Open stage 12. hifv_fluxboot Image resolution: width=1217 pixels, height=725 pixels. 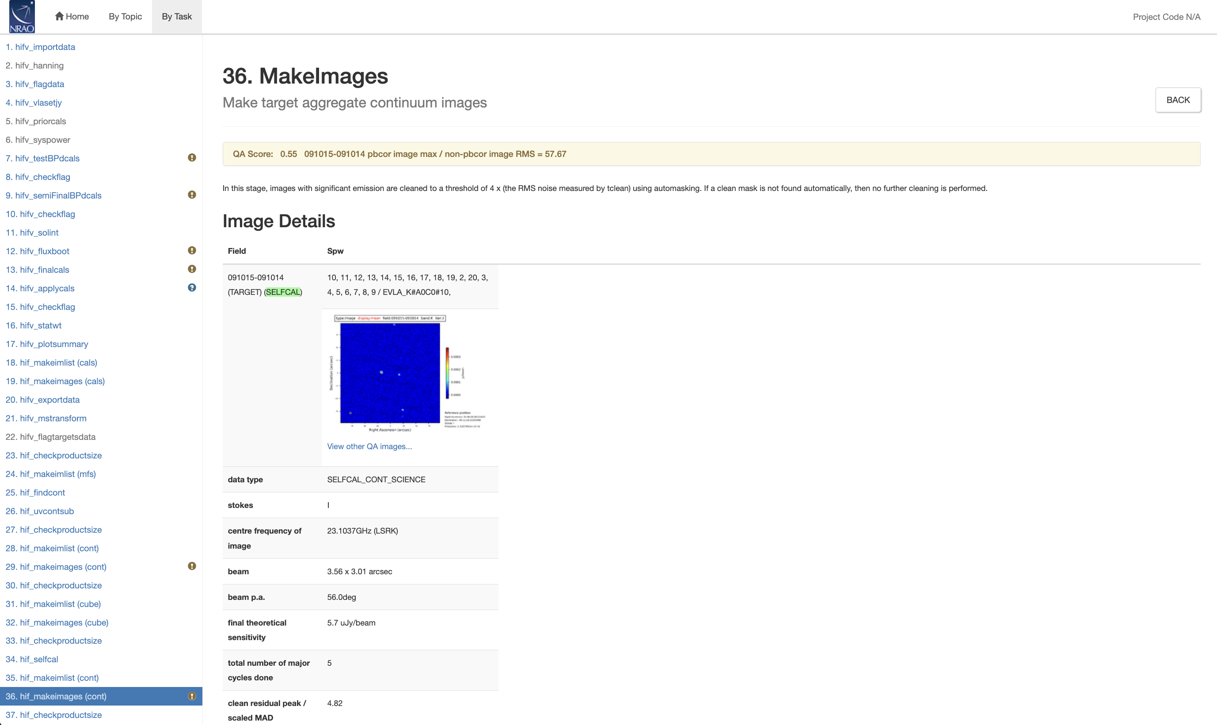tap(37, 251)
